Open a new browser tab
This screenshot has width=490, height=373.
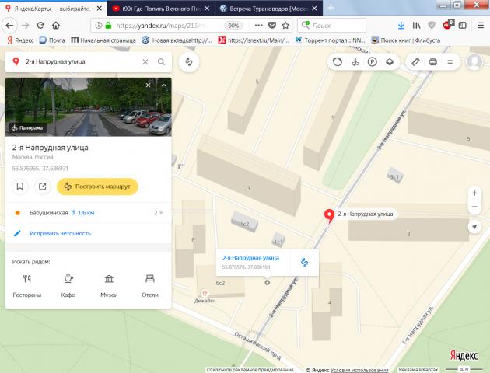pos(331,9)
